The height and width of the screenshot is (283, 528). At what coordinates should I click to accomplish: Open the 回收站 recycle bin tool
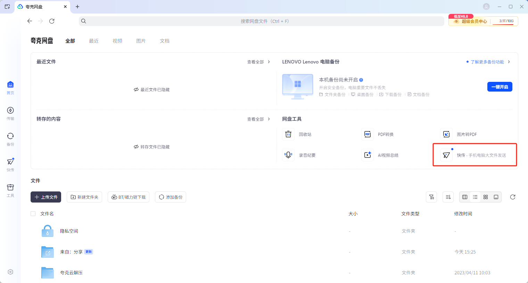pyautogui.click(x=288, y=134)
